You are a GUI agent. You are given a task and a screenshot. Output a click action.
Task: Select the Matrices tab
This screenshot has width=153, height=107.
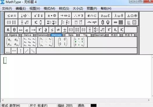(x=56, y=35)
